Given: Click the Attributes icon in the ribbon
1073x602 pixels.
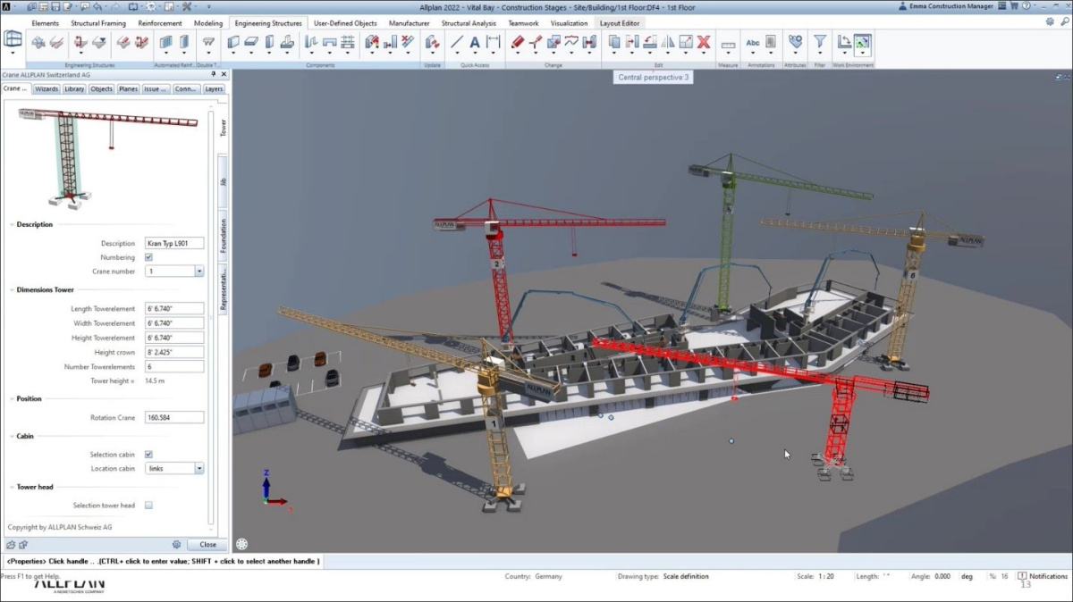Looking at the screenshot, I should click(794, 42).
